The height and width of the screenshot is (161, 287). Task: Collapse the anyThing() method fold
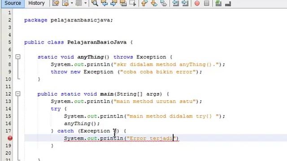coord(18,57)
